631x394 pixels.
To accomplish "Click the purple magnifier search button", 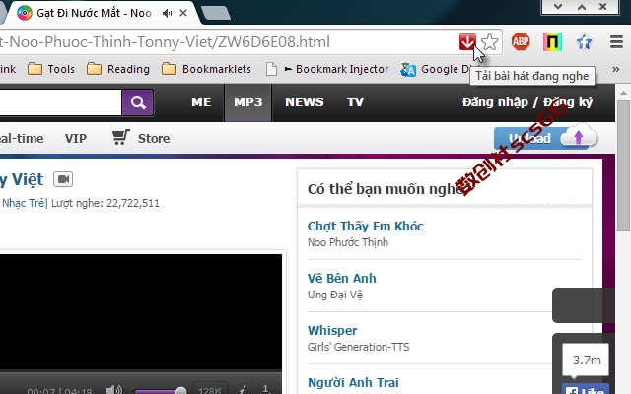I will [138, 102].
